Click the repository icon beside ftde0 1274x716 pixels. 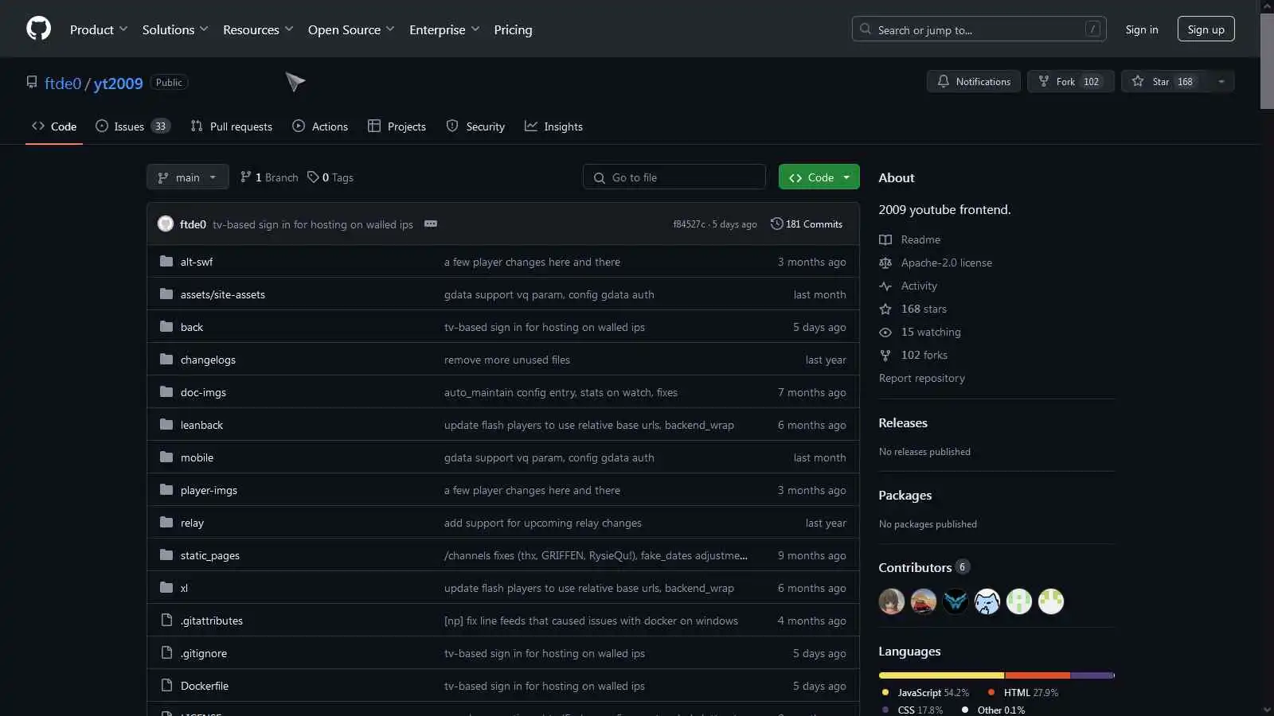click(x=32, y=83)
